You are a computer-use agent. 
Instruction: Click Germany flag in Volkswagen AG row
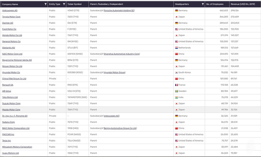(177, 10)
